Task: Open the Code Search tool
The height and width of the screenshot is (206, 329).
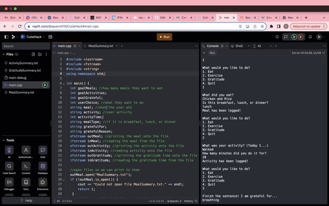Action: coord(9,166)
